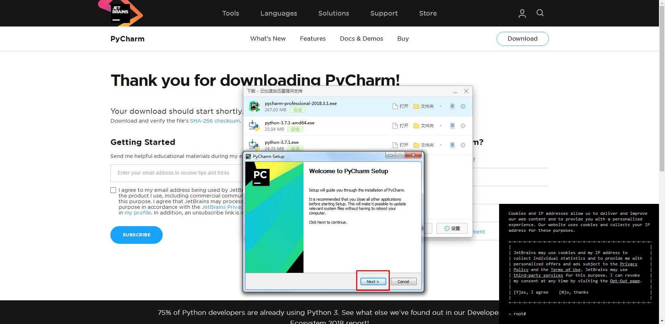Expand dropdown arrow for pycharm-professional row

(x=441, y=106)
